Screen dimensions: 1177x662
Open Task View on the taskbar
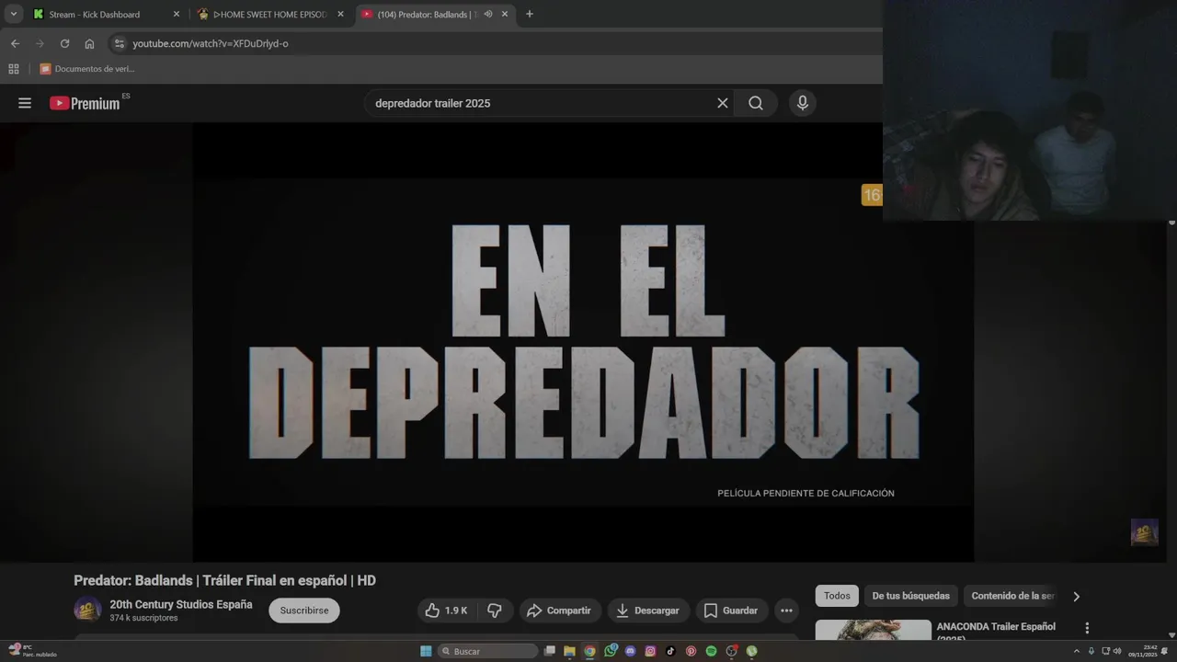coord(549,651)
